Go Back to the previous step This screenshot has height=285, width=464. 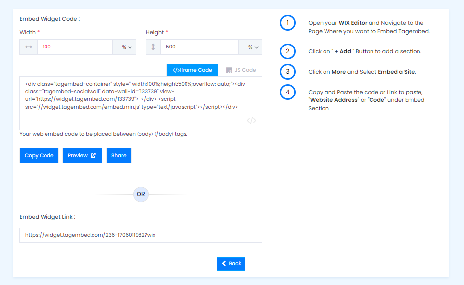coord(231,264)
